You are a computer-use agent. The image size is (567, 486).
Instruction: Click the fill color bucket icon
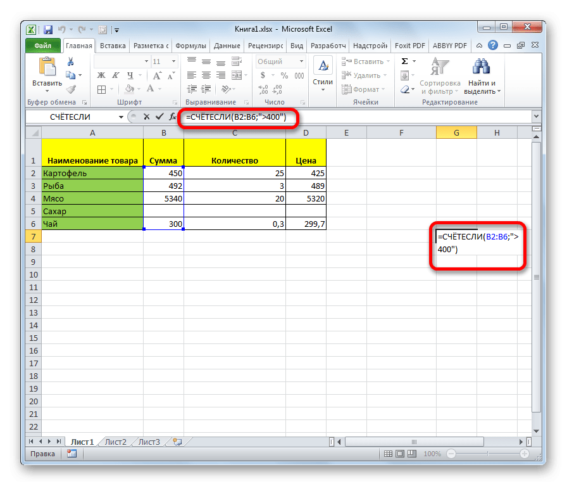point(130,89)
